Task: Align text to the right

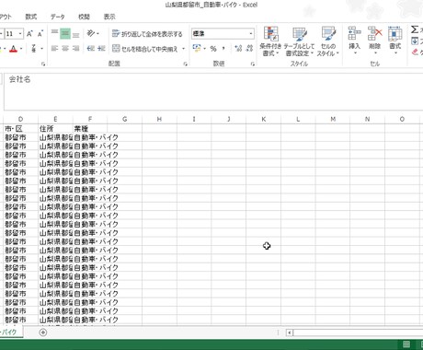Action: pos(75,49)
